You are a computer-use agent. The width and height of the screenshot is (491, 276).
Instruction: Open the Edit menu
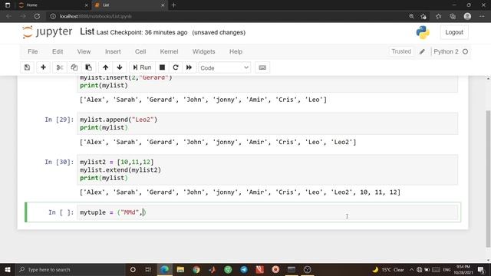tap(58, 51)
